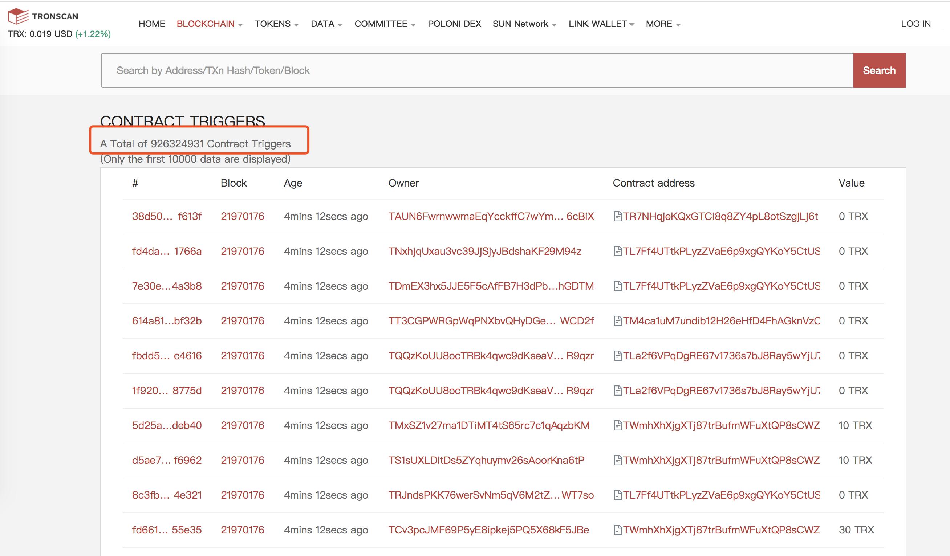Click the Tronscan logo icon

[18, 16]
